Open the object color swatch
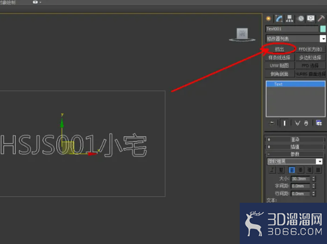Screen dimensions: 327x244 [x=323, y=29]
